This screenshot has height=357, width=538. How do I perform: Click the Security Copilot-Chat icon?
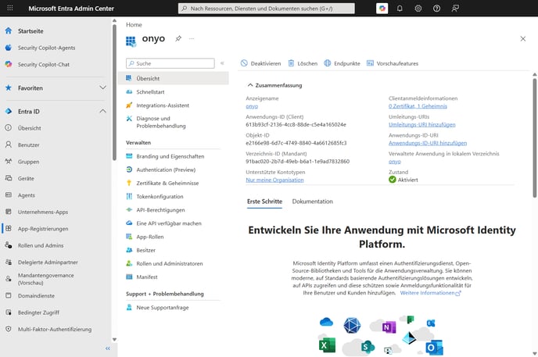(x=9, y=64)
